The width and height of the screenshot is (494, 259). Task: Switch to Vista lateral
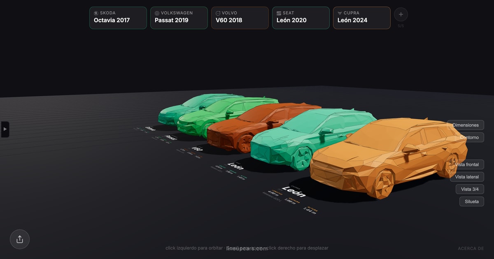(467, 177)
